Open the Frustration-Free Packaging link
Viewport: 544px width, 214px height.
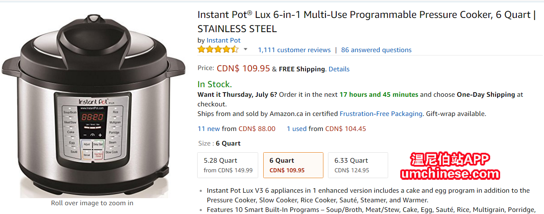(x=381, y=113)
